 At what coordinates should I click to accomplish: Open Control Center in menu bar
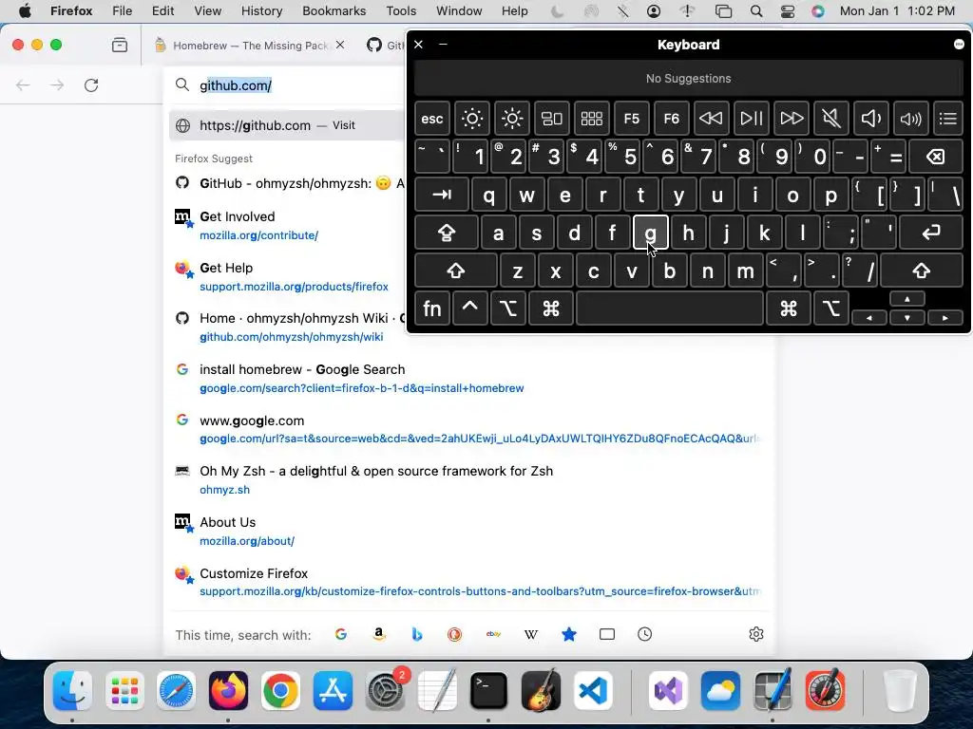point(788,11)
